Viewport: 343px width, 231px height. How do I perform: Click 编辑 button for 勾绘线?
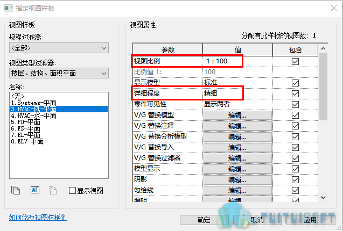tap(238, 190)
